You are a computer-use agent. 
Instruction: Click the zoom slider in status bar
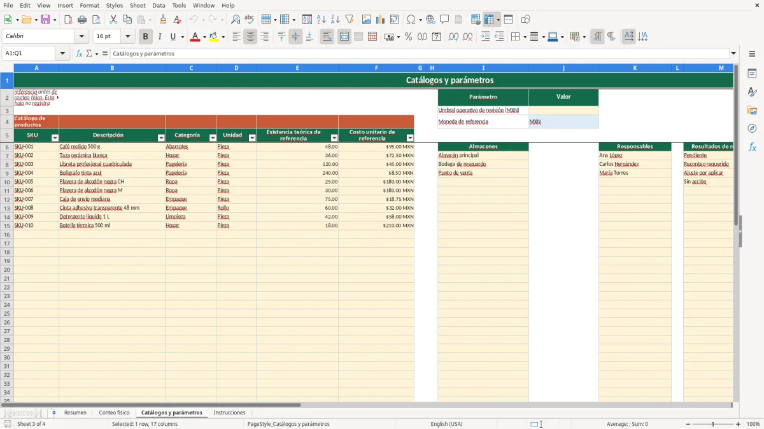pos(712,424)
